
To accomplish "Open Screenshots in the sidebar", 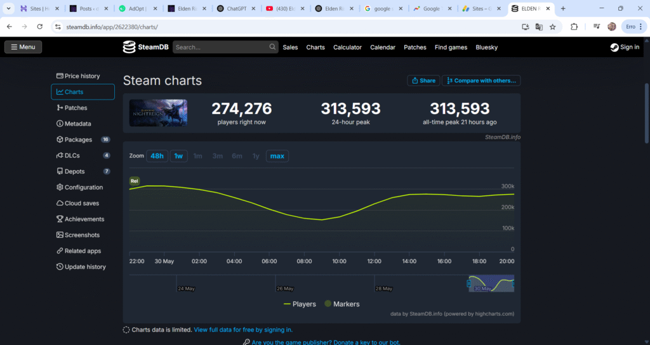I will 83,235.
